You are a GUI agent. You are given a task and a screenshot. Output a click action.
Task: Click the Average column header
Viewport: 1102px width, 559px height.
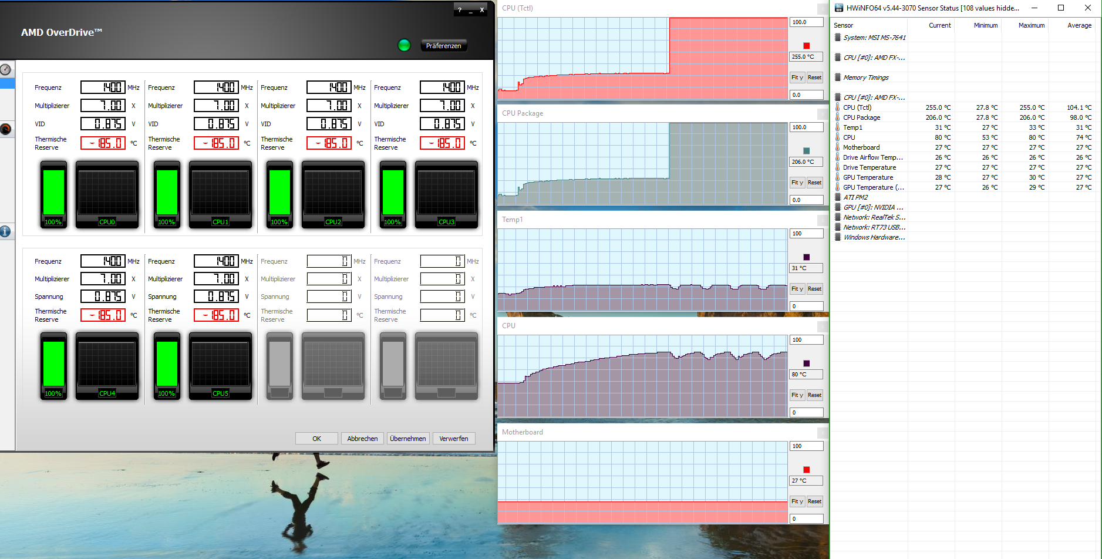pos(1079,25)
